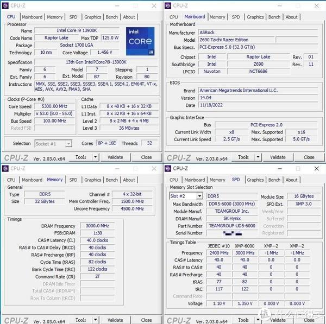Close the top-left CPU window
Screen dimensions: 326x324
(x=154, y=6)
